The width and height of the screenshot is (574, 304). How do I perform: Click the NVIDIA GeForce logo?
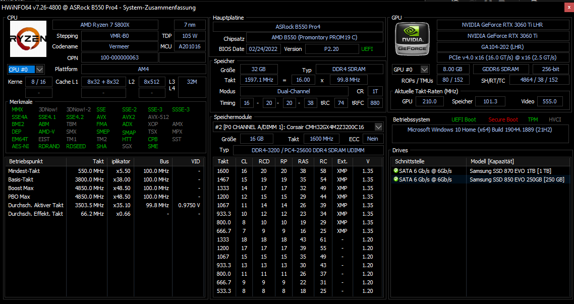[x=412, y=38]
